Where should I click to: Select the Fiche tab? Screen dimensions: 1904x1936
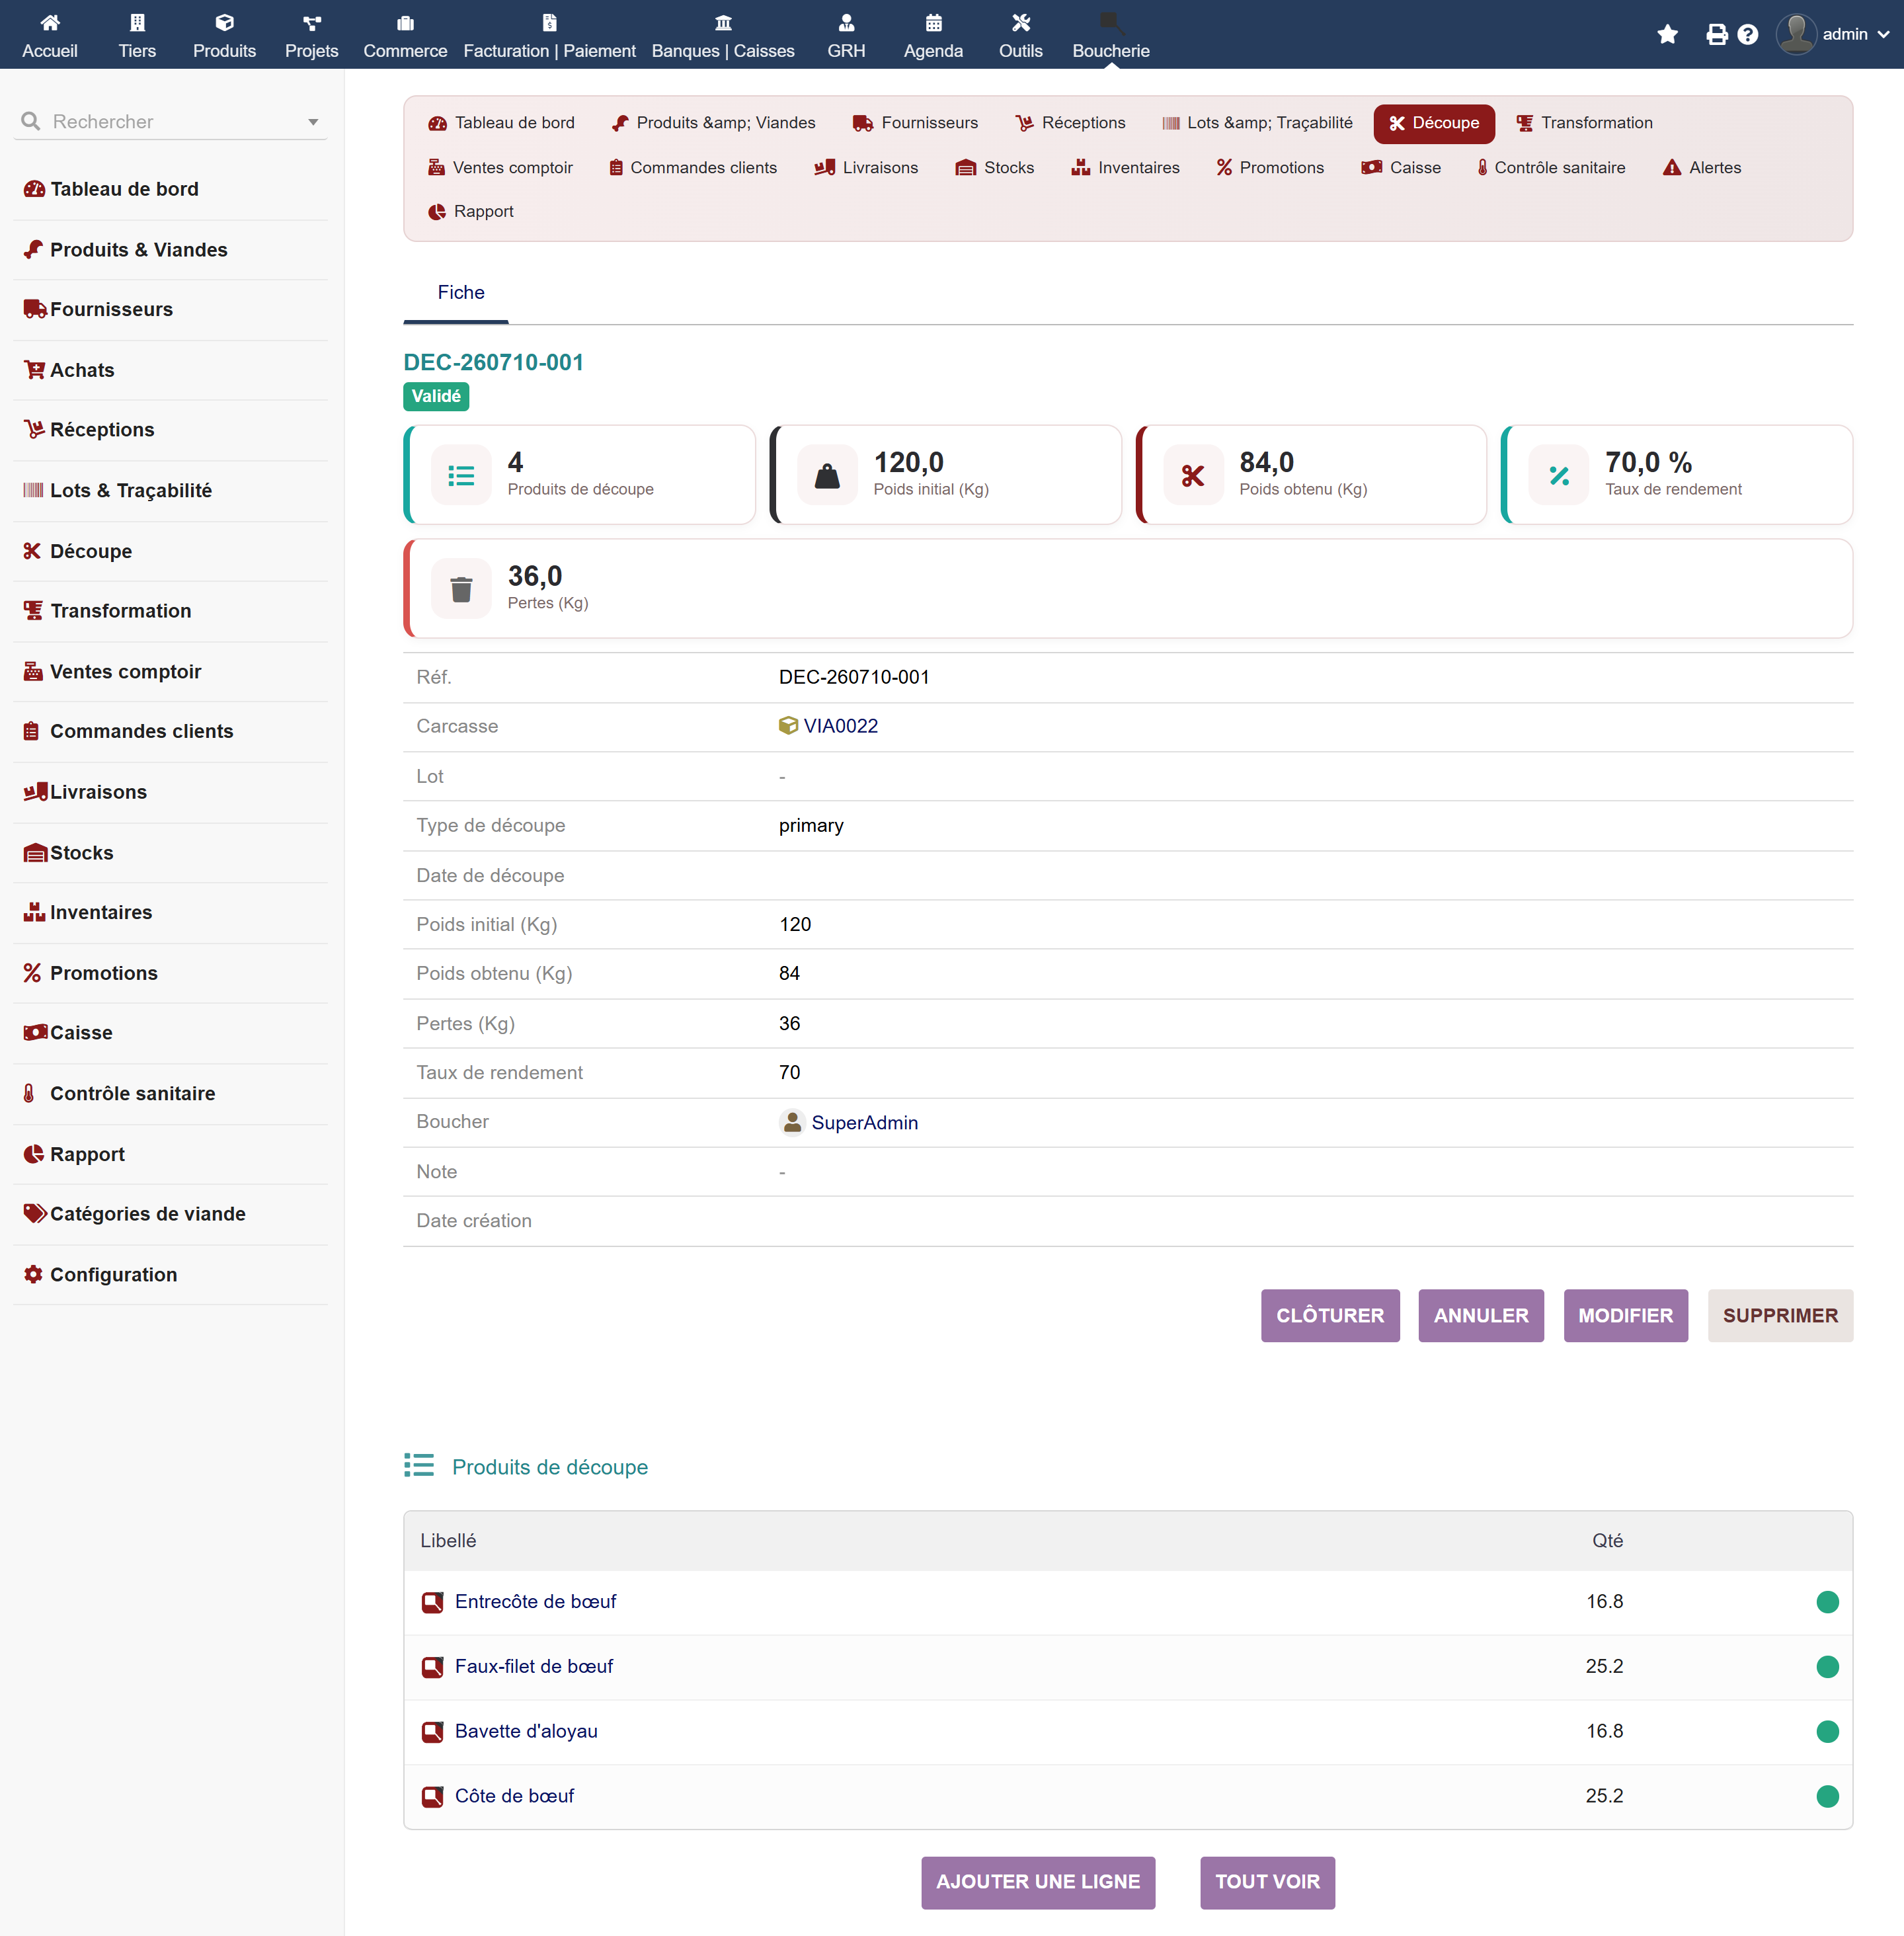click(x=460, y=292)
